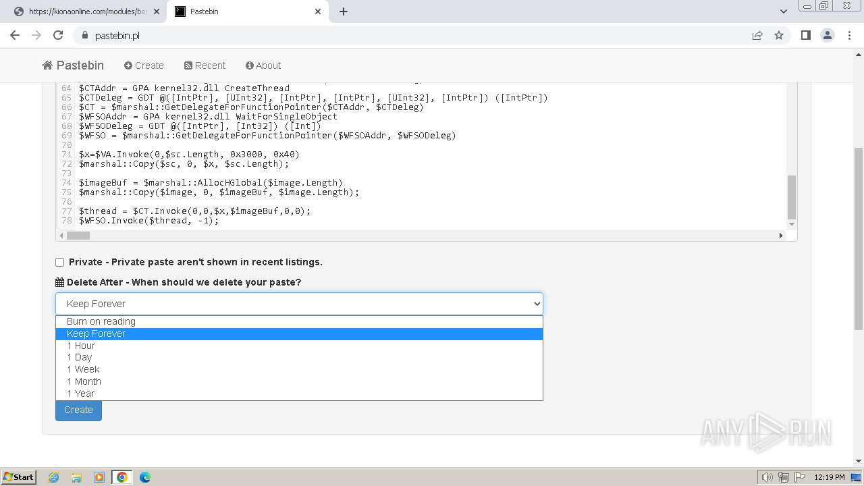Choose 1 Day expiration
The height and width of the screenshot is (486, 864).
click(x=299, y=358)
